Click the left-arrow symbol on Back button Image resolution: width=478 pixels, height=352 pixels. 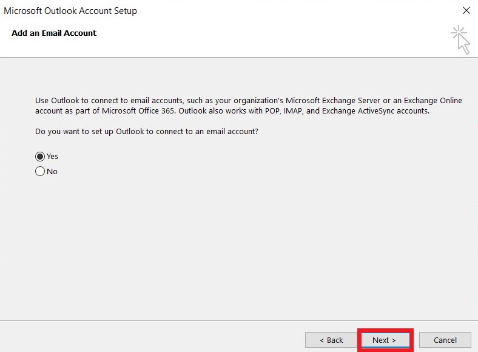(321, 340)
